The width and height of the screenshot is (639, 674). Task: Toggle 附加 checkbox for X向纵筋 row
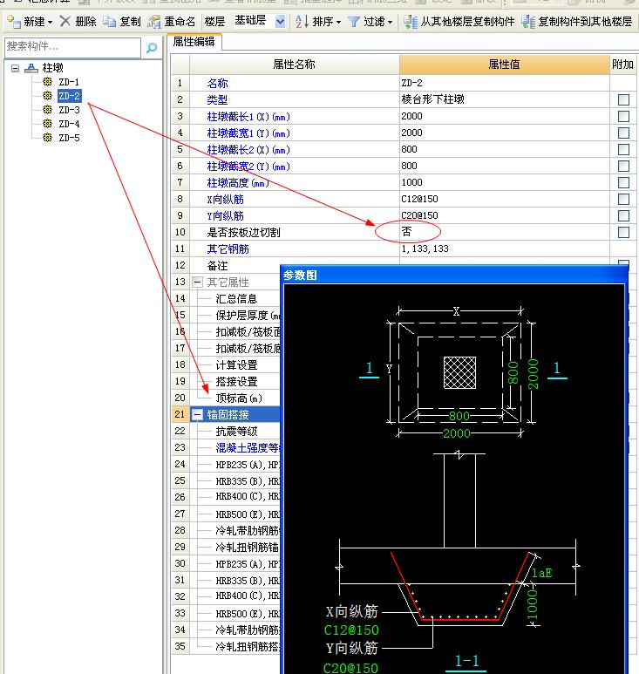pos(623,199)
